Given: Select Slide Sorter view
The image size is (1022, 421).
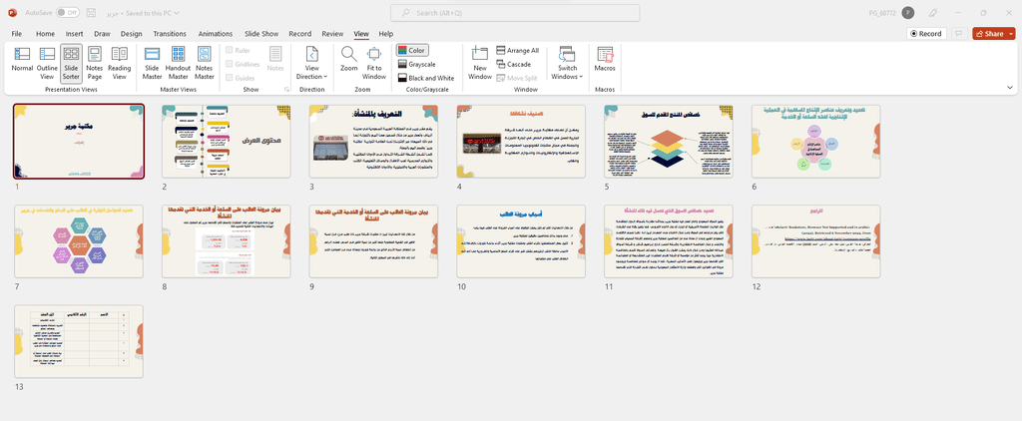Looking at the screenshot, I should (72, 63).
